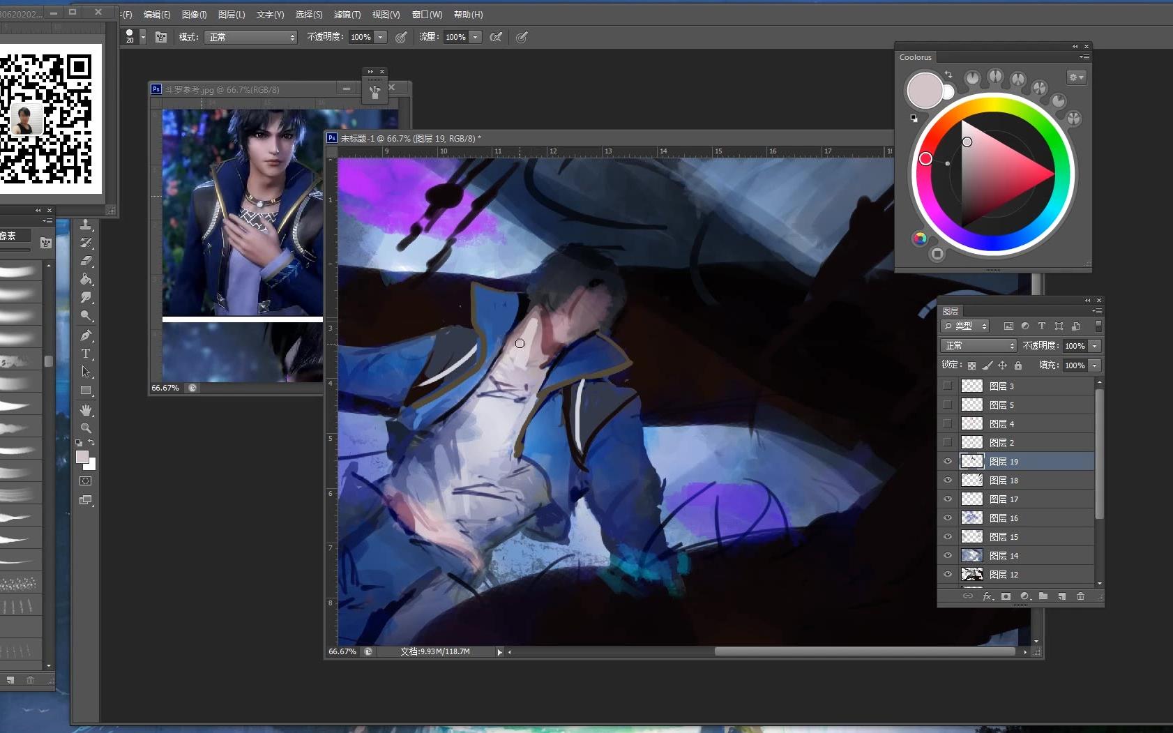Delete layer using the trash icon
The height and width of the screenshot is (733, 1173).
point(1080,596)
